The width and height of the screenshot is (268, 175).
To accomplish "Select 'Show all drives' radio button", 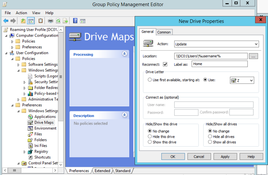I will point(210,142).
